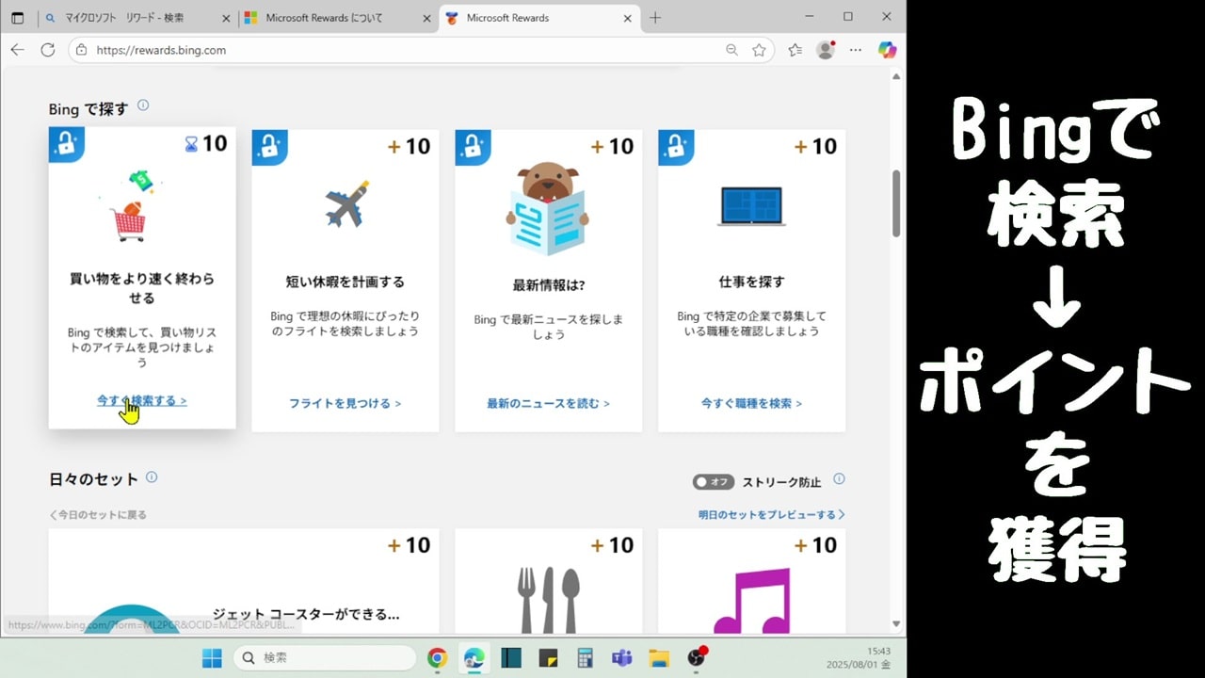Click the 短い休暇を計画する title
Viewport: 1205px width, 678px height.
(x=345, y=282)
